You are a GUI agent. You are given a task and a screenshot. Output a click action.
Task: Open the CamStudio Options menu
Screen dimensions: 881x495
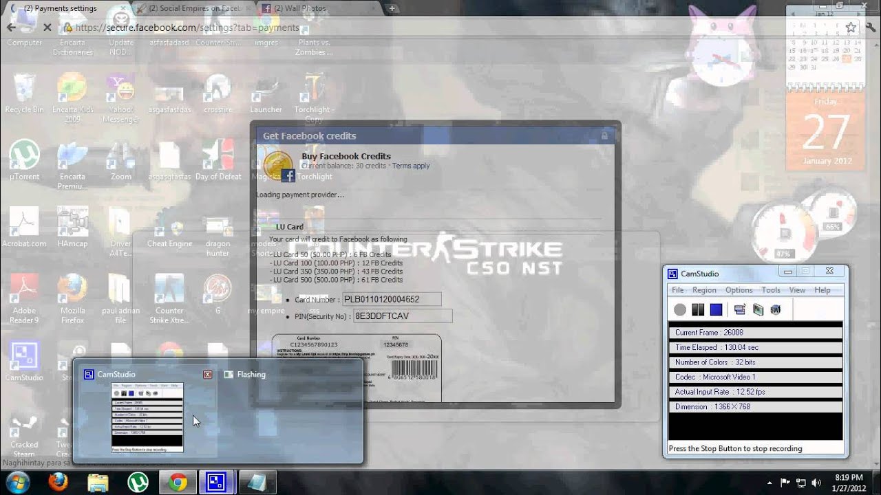[x=739, y=290]
